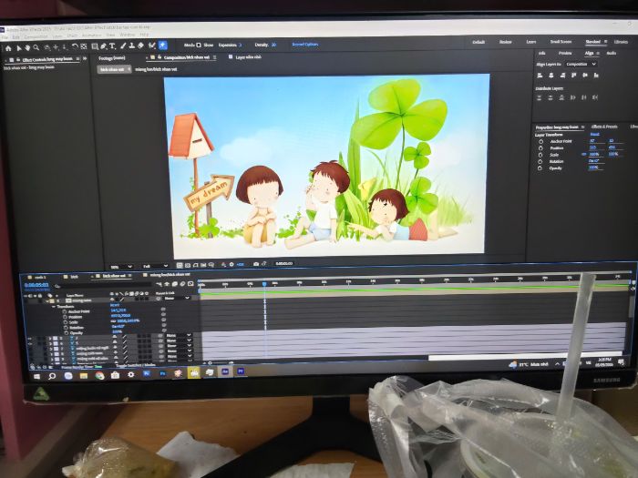Align layers horizontally centered
This screenshot has width=638, height=478.
[x=551, y=76]
